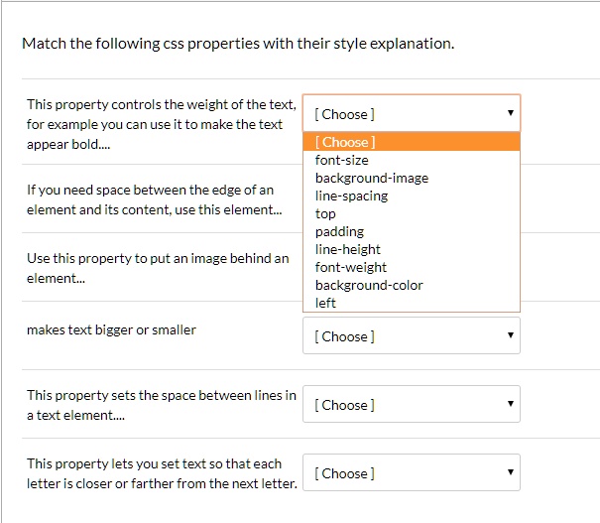Pick font-weight from the dropdown options
Viewport: 600px width, 523px height.
(351, 267)
